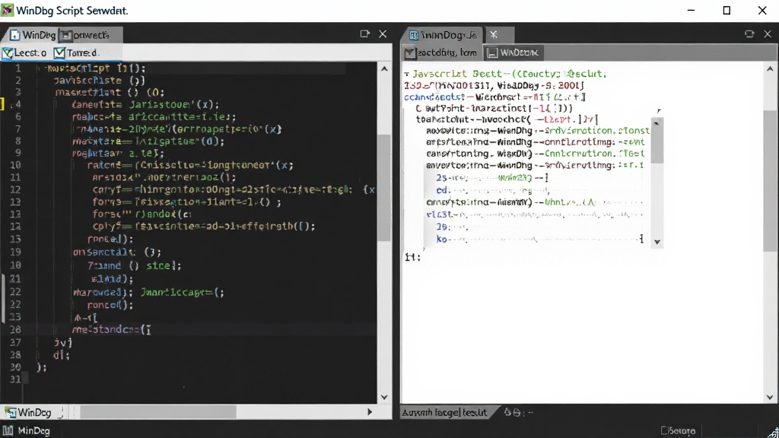The width and height of the screenshot is (779, 438).
Task: Pop out the left editor pane
Action: click(x=364, y=33)
